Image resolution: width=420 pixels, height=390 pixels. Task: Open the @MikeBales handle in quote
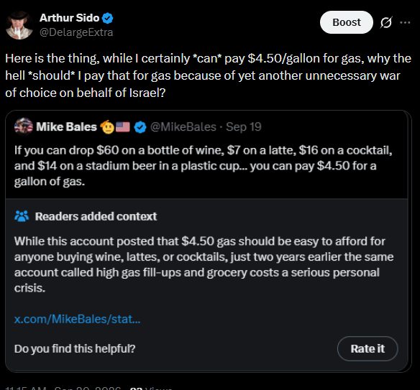[183, 127]
